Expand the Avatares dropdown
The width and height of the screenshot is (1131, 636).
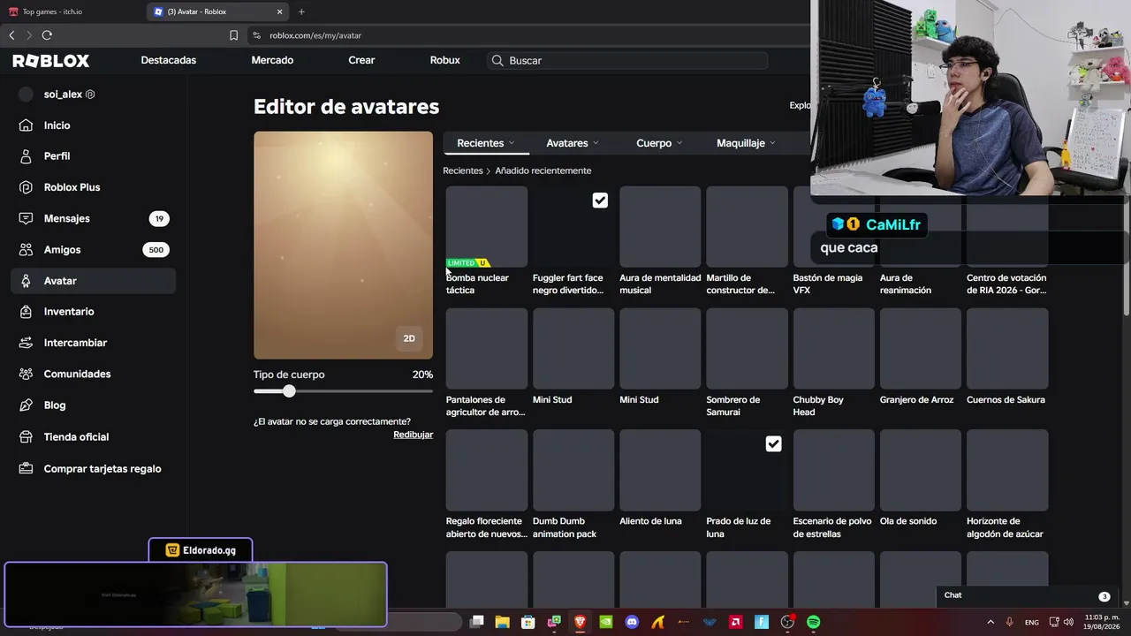(572, 143)
